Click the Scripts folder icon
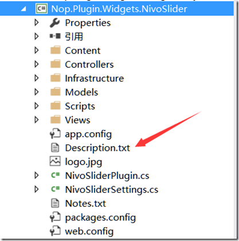 coord(56,106)
